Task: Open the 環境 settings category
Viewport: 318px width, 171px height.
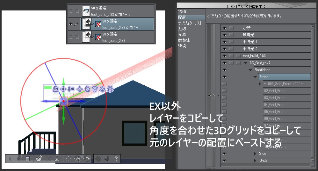Action: (182, 46)
